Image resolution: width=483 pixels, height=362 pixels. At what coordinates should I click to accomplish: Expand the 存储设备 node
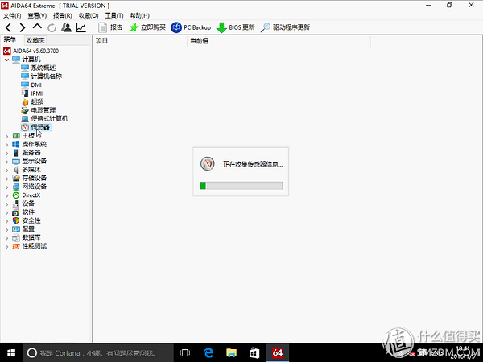point(6,179)
